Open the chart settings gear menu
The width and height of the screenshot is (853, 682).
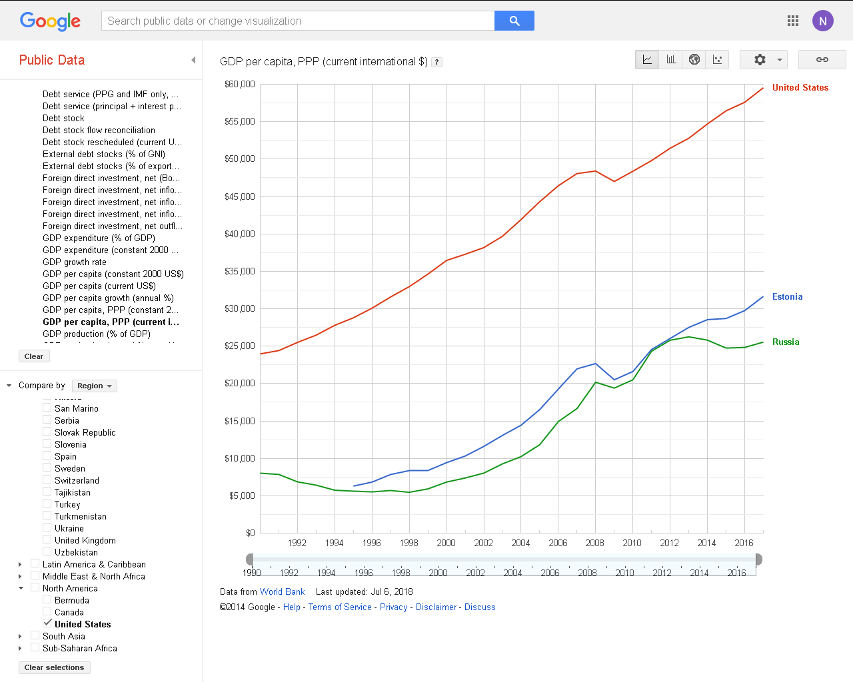tap(764, 59)
